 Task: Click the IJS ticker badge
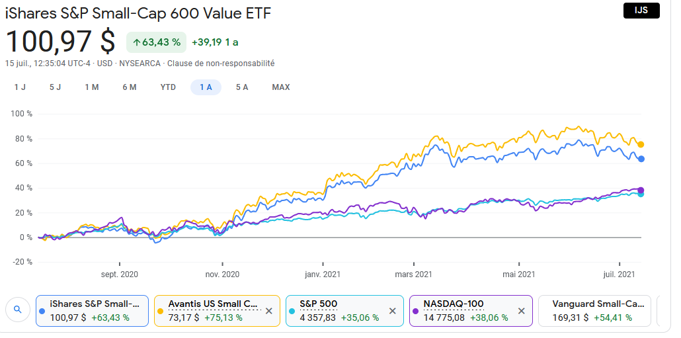641,11
